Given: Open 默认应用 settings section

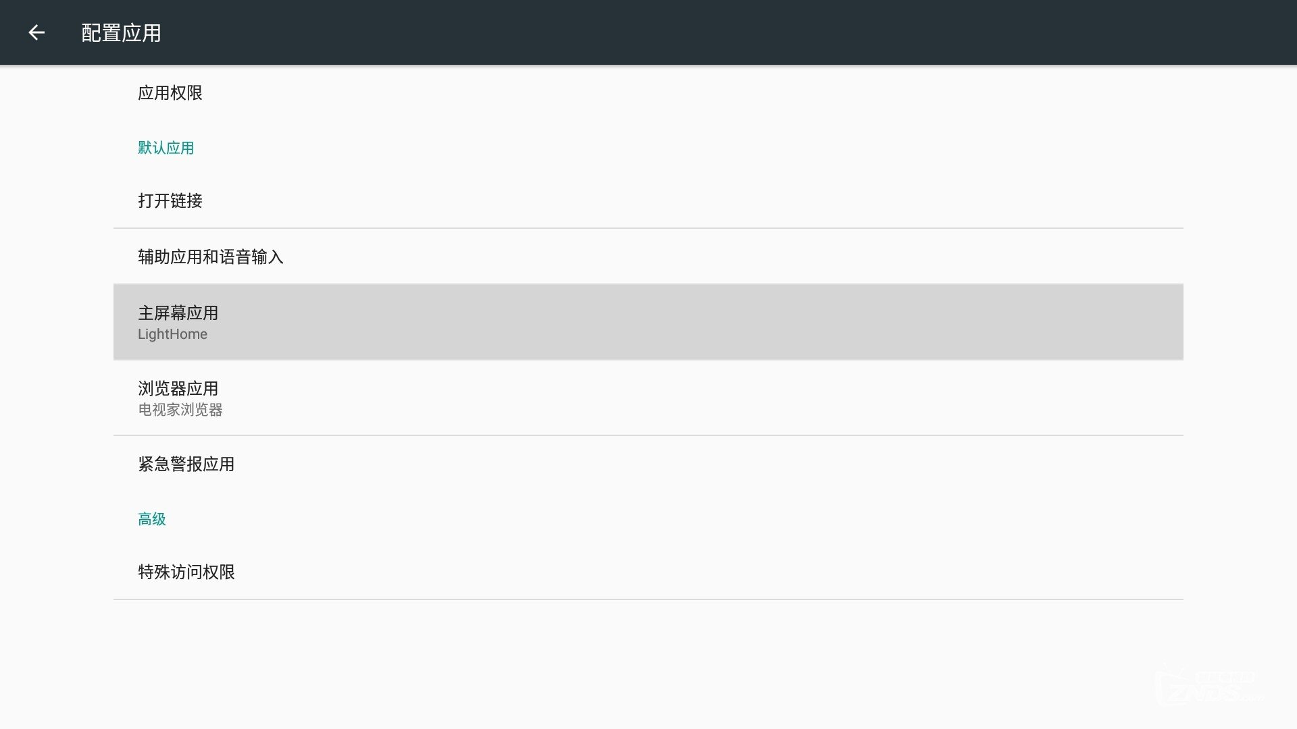Looking at the screenshot, I should [x=165, y=147].
